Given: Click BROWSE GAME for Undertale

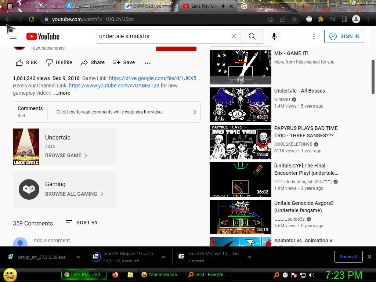Looking at the screenshot, I should click(66, 155).
